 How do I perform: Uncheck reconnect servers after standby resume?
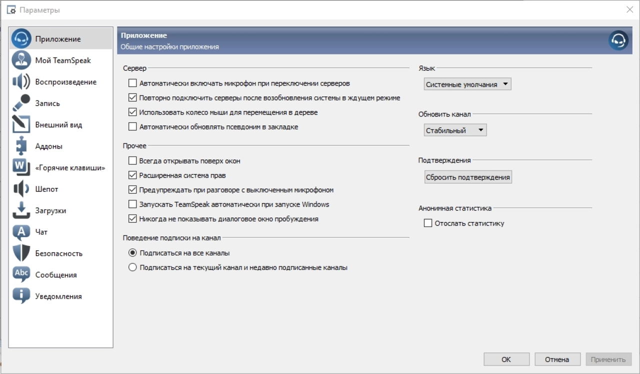(x=132, y=97)
